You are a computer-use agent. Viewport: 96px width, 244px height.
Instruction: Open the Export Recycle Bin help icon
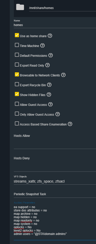(x=49, y=85)
